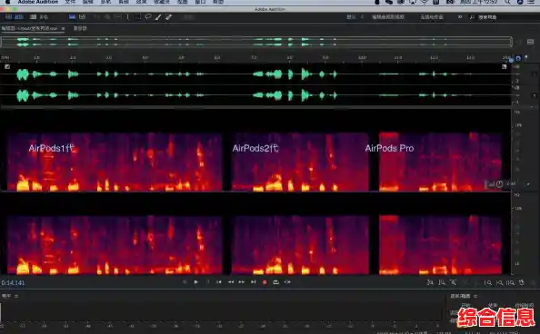Toggle Loop Playback
Screen dimensions: 540x334
[275, 282]
